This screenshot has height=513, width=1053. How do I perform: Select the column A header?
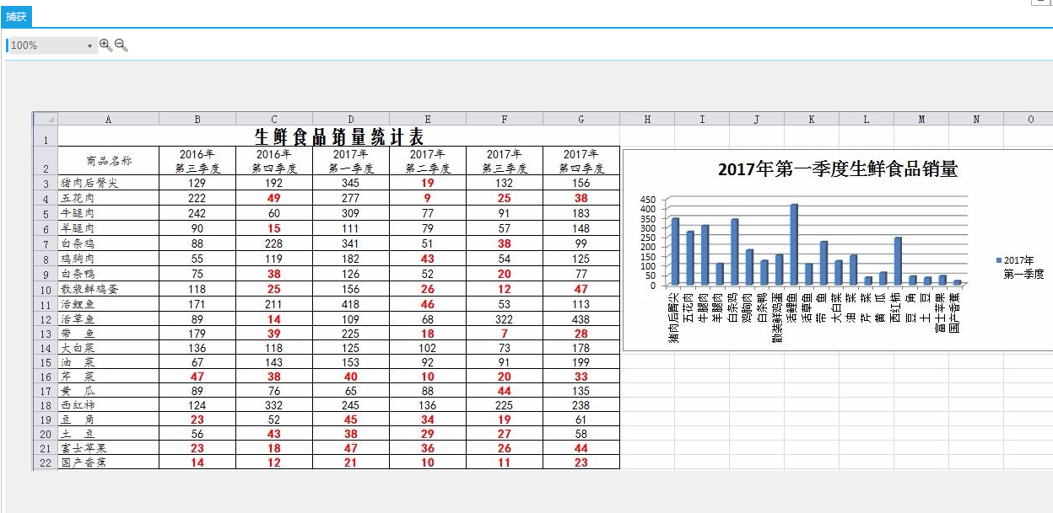click(108, 119)
